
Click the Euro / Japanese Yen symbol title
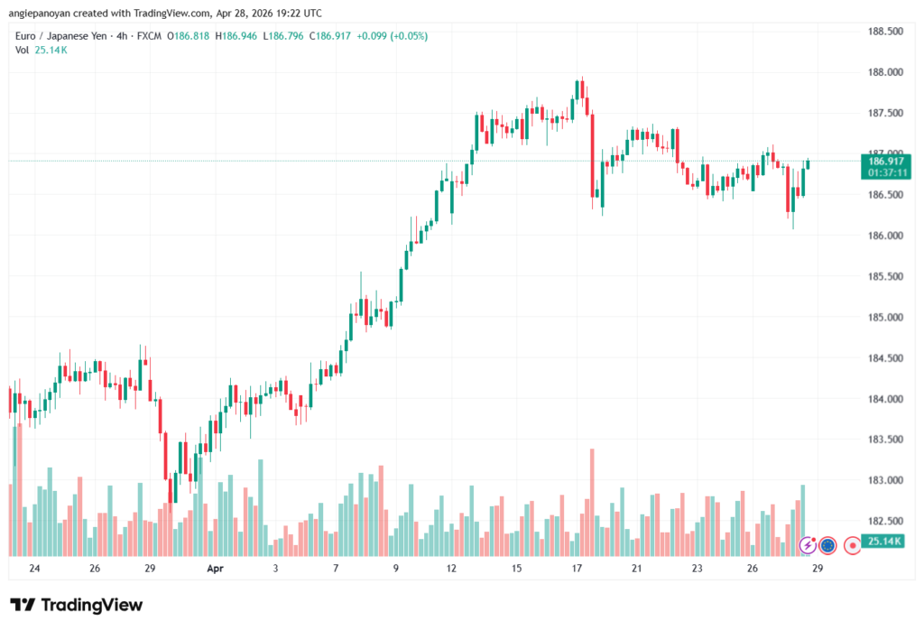pyautogui.click(x=66, y=36)
